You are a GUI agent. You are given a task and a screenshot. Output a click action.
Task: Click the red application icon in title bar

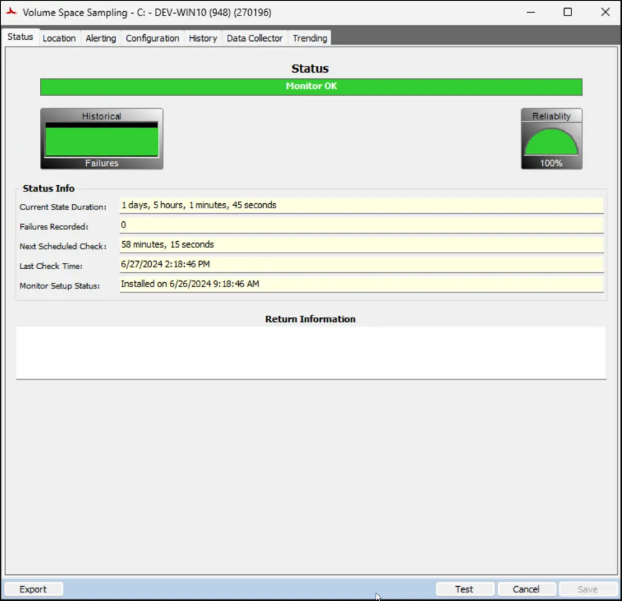[11, 11]
